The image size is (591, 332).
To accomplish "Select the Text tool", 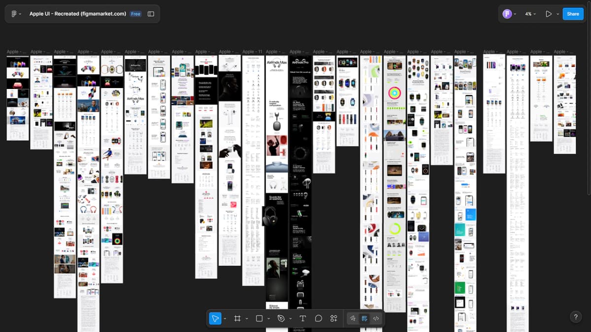I will (302, 319).
